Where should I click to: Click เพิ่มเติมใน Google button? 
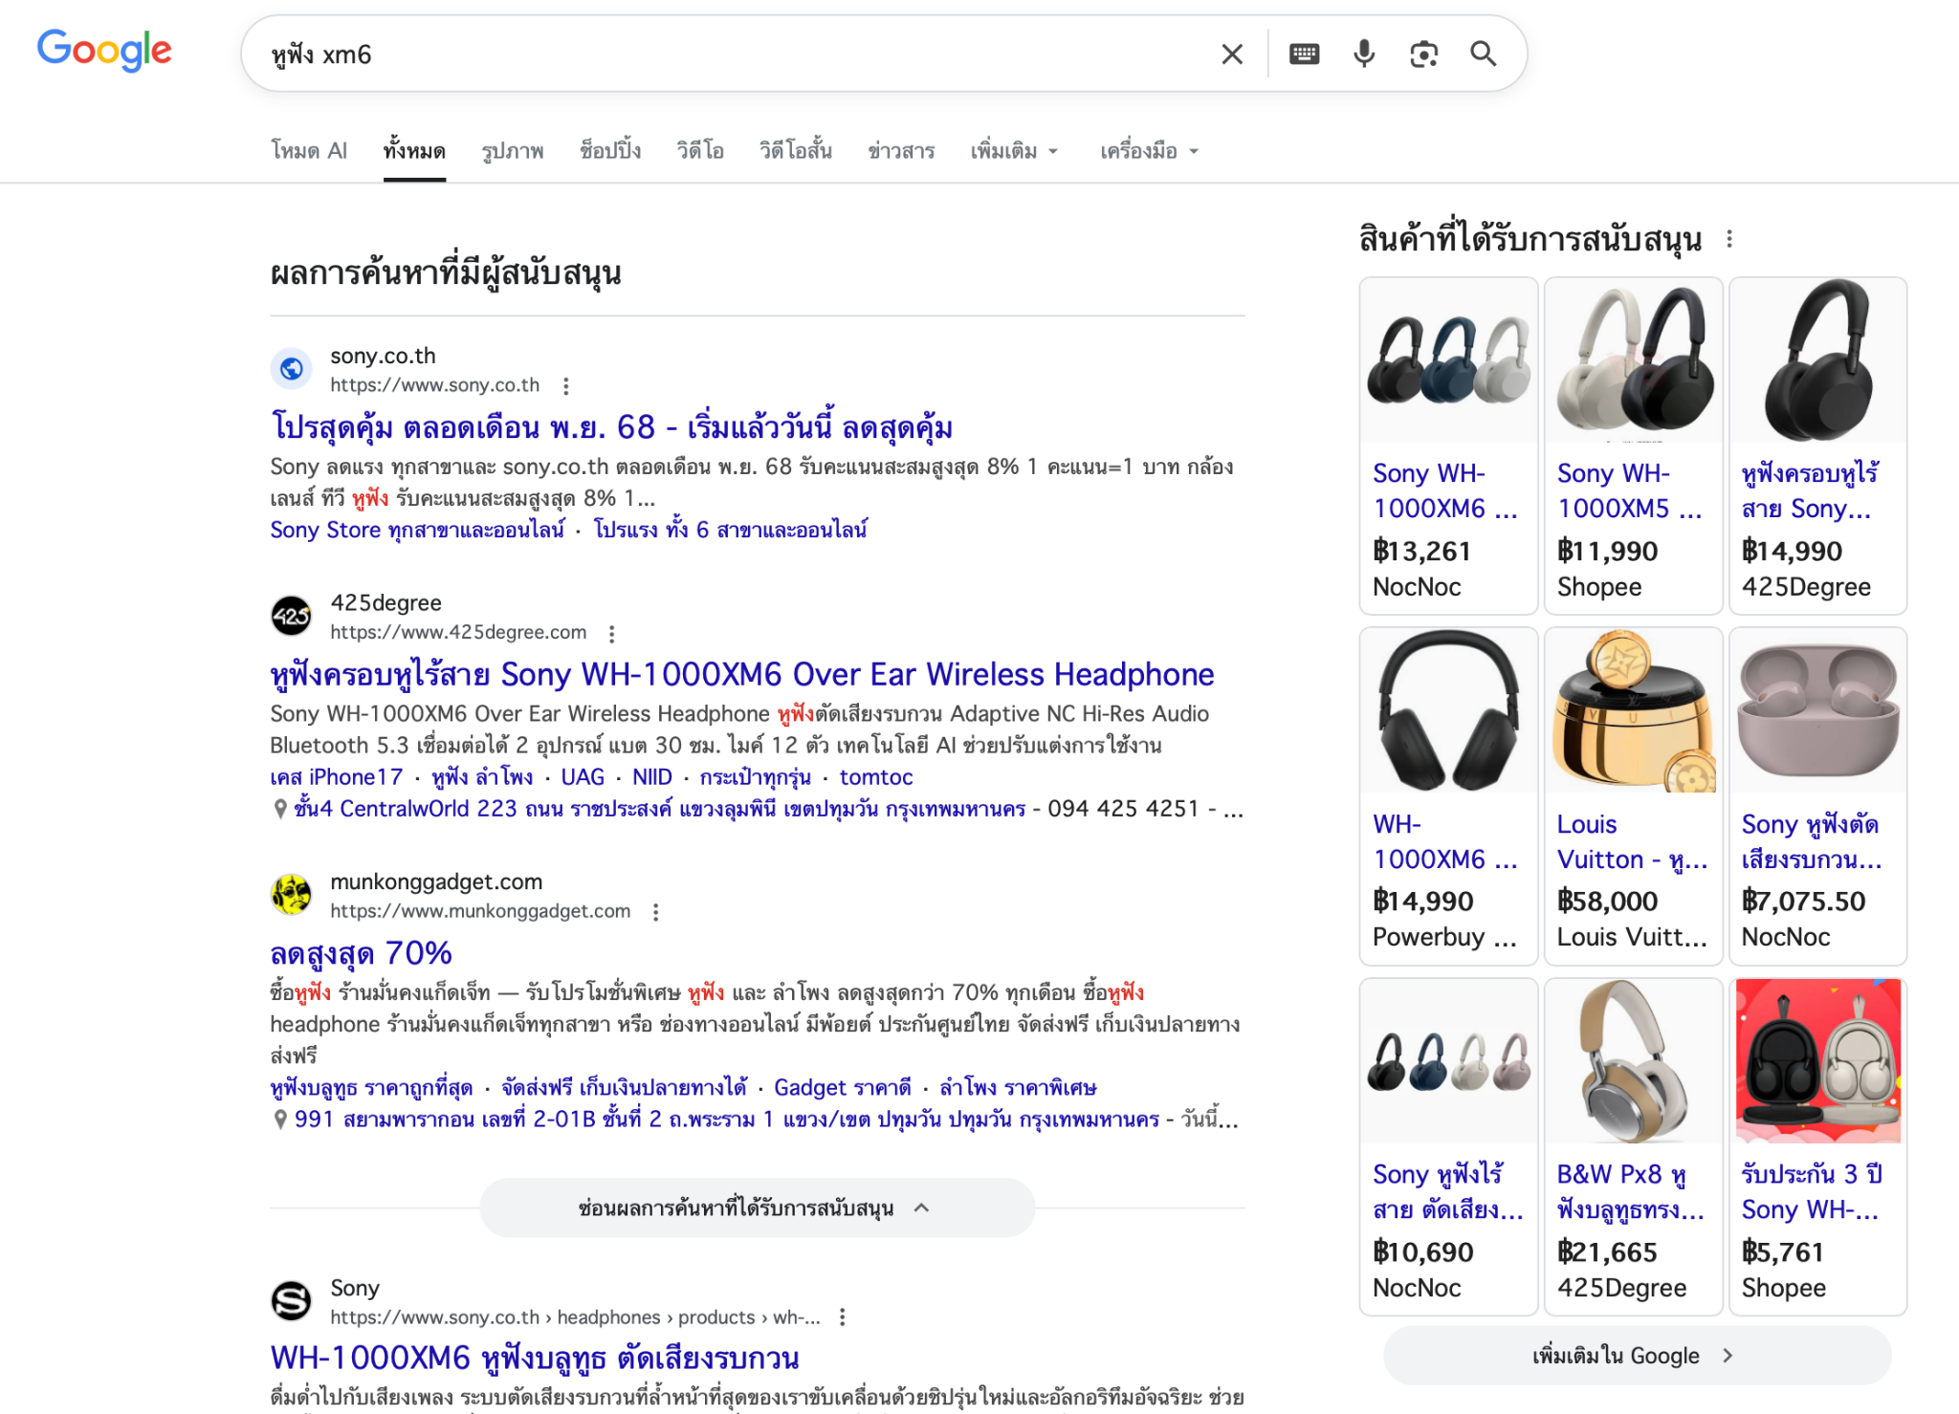pyautogui.click(x=1636, y=1356)
